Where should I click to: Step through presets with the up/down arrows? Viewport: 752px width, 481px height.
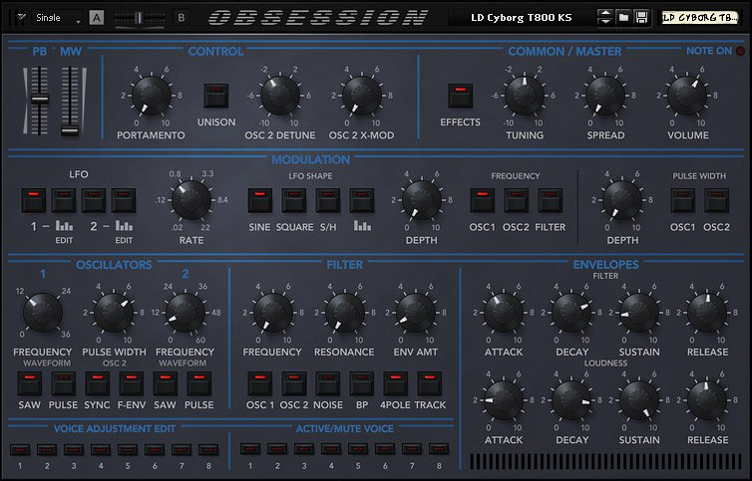coord(605,18)
